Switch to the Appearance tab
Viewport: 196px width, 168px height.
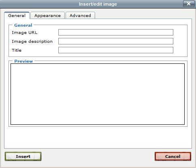click(47, 15)
